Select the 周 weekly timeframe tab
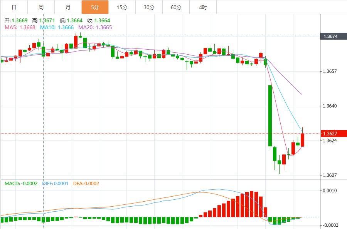This screenshot has height=229, width=347. 41,7
